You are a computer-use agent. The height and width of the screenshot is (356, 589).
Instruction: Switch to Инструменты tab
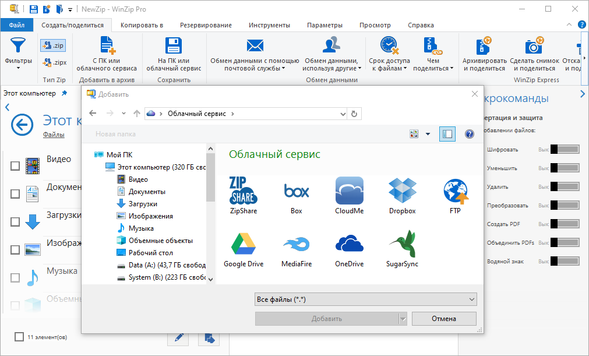(269, 25)
